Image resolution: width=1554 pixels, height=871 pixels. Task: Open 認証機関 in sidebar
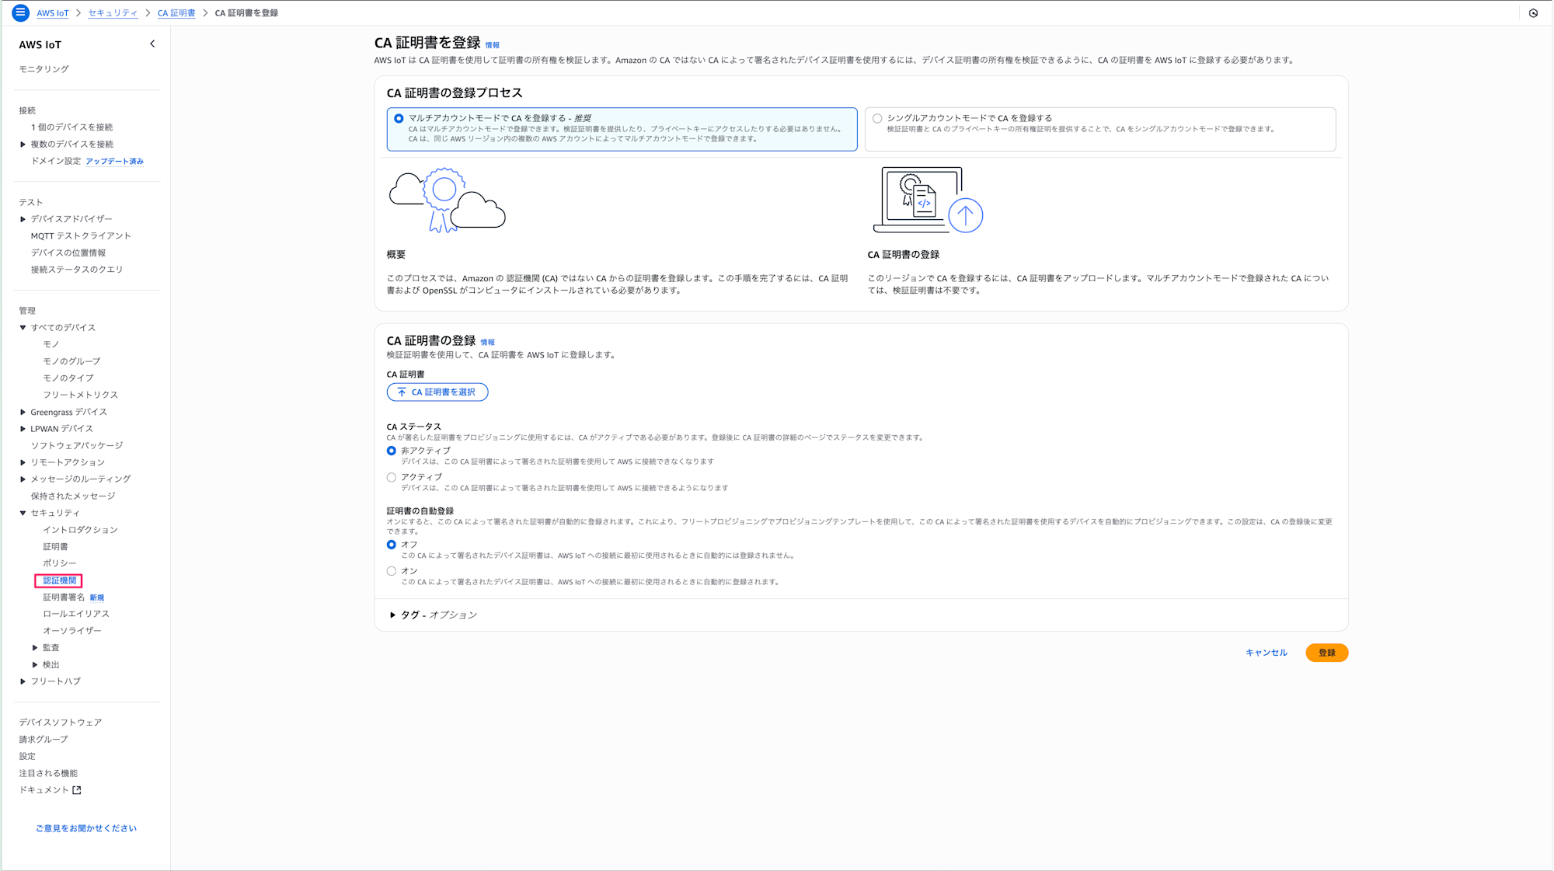59,580
